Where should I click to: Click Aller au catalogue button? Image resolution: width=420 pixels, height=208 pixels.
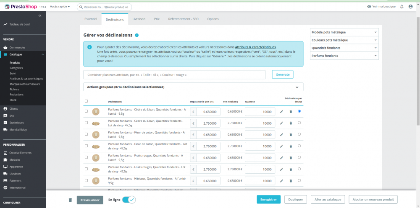[328, 200]
